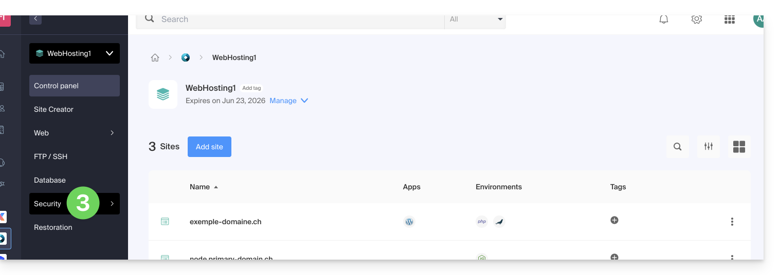Click the Add site button
The image size is (779, 275).
209,147
